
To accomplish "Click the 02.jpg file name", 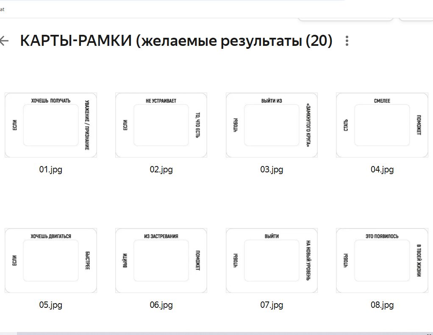I will point(161,170).
